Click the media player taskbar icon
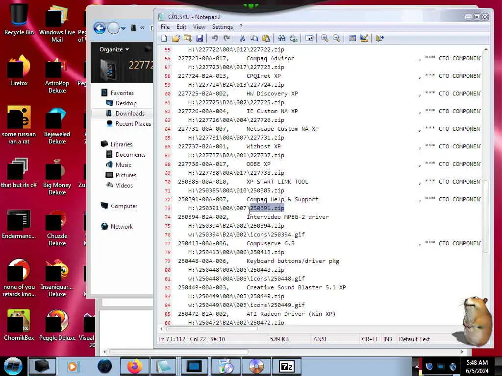 [x=73, y=366]
